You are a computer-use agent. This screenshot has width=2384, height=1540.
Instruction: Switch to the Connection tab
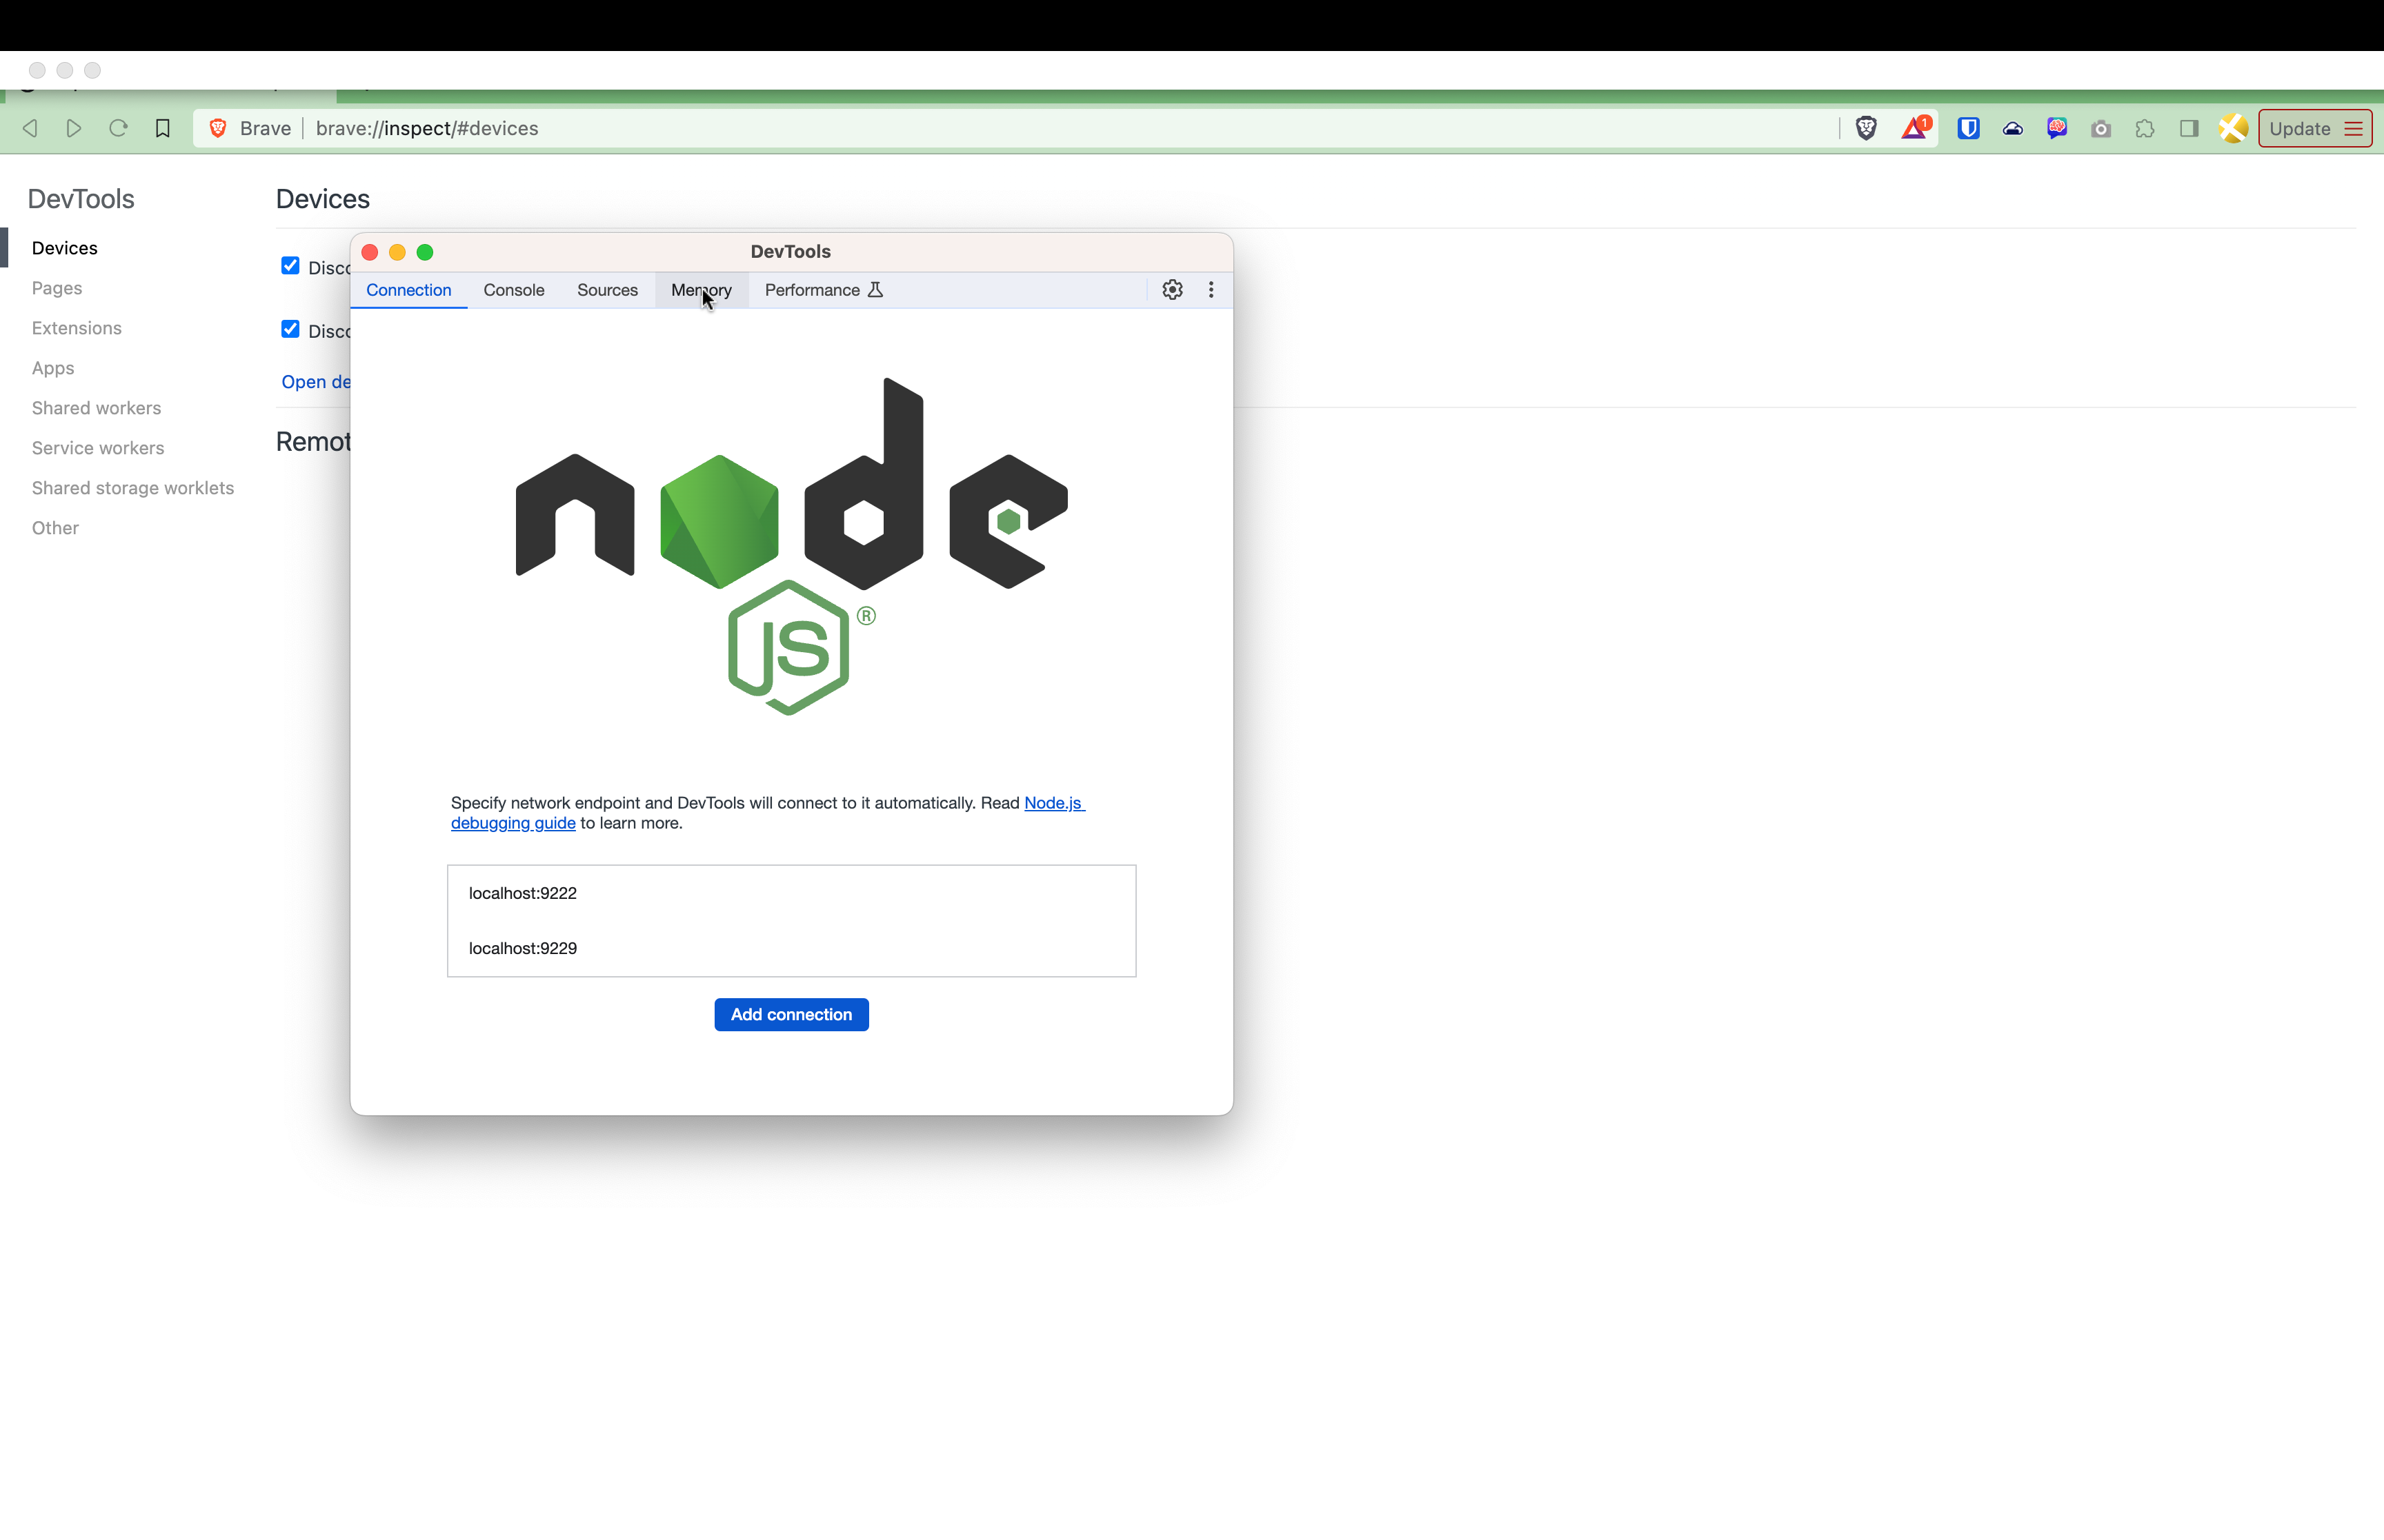pyautogui.click(x=408, y=290)
